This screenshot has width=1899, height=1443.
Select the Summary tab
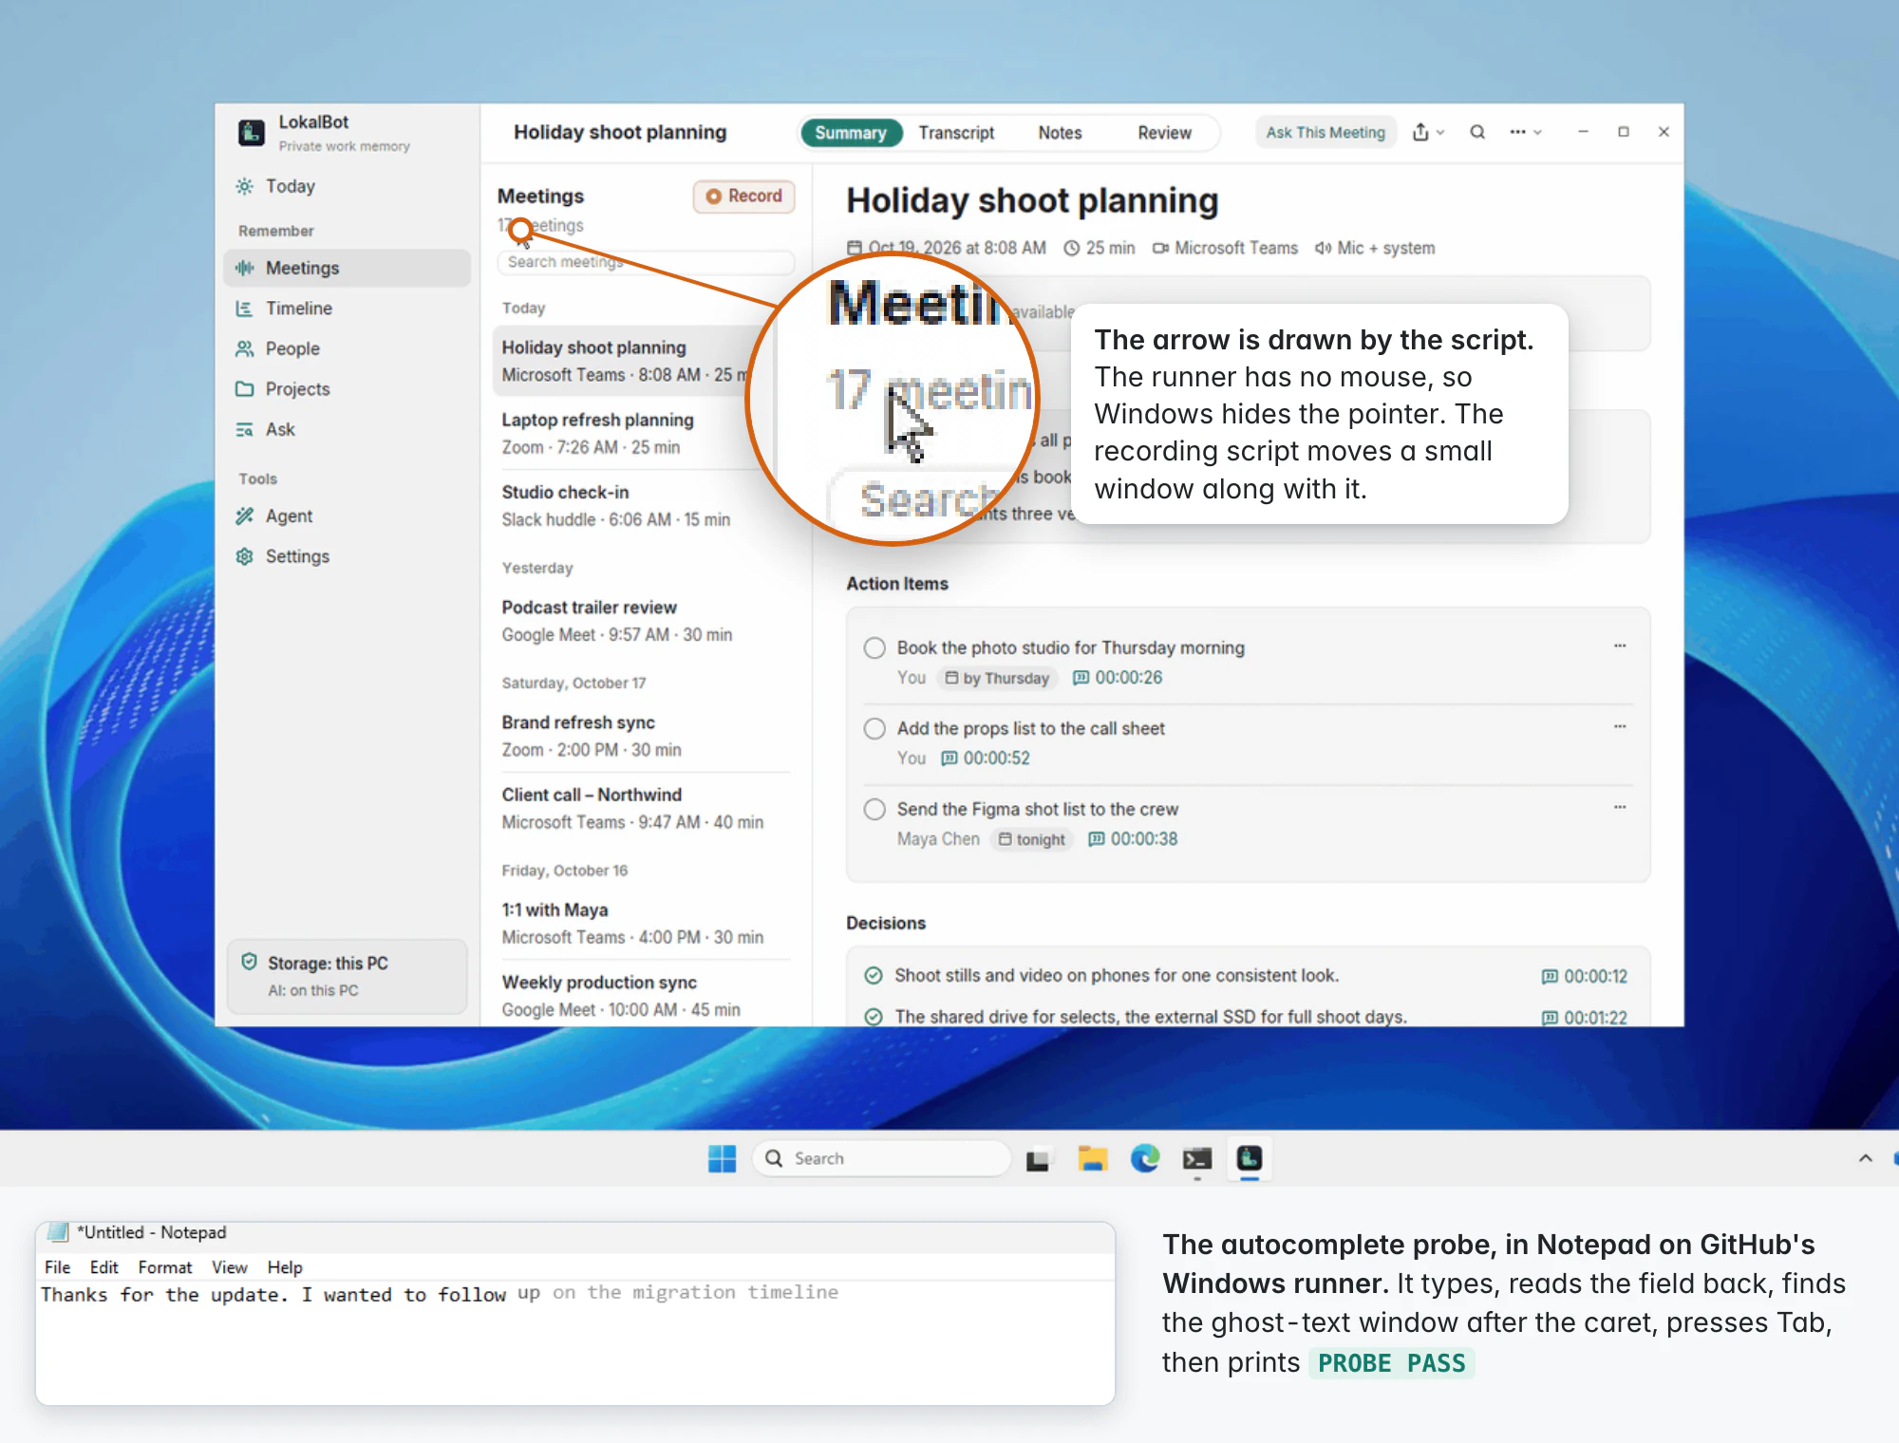851,133
